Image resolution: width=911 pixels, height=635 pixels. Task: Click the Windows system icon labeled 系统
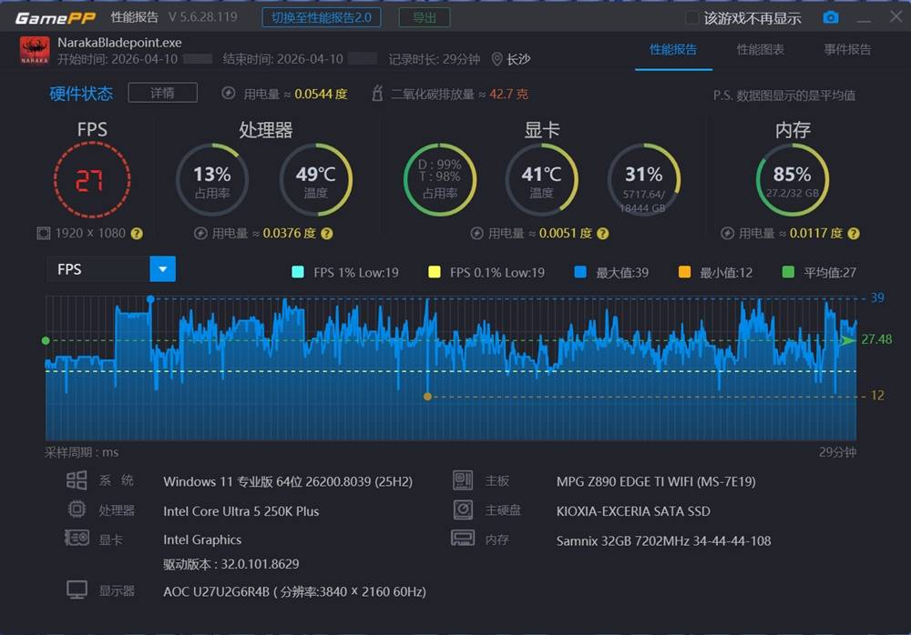77,480
